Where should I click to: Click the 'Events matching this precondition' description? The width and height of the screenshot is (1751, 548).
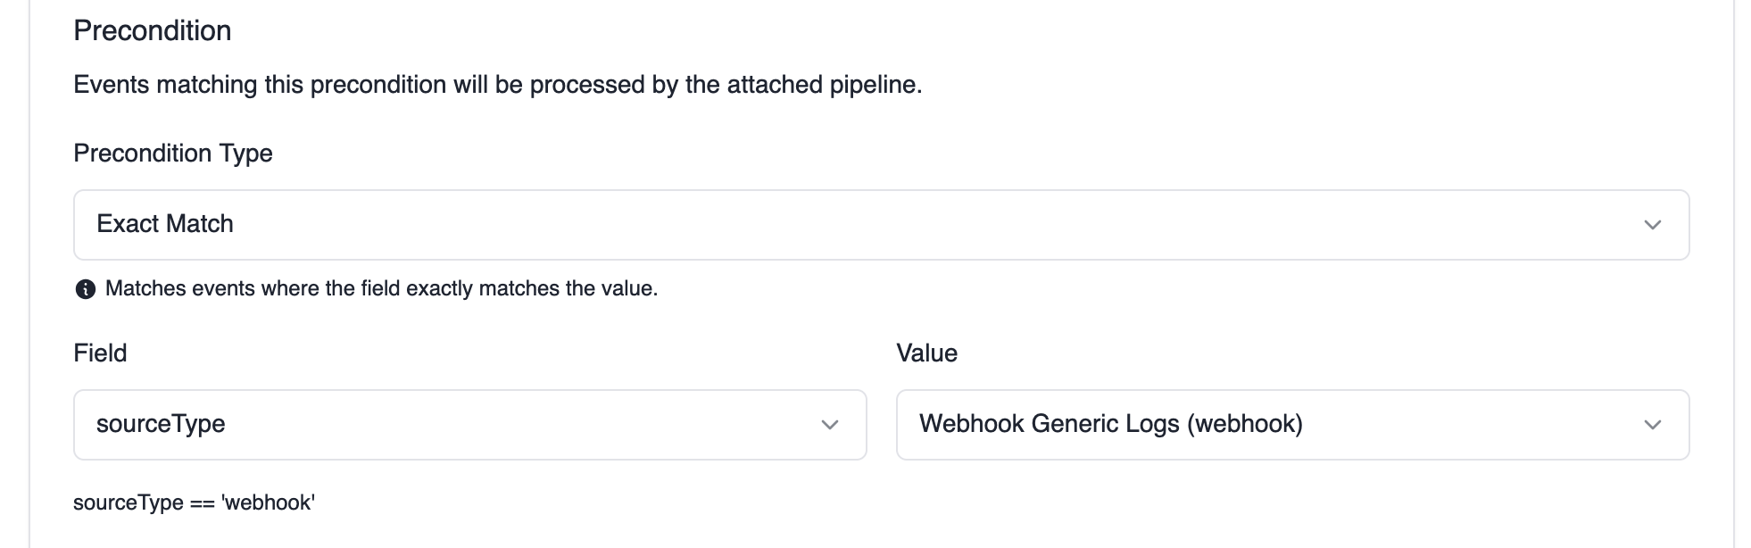click(x=497, y=85)
